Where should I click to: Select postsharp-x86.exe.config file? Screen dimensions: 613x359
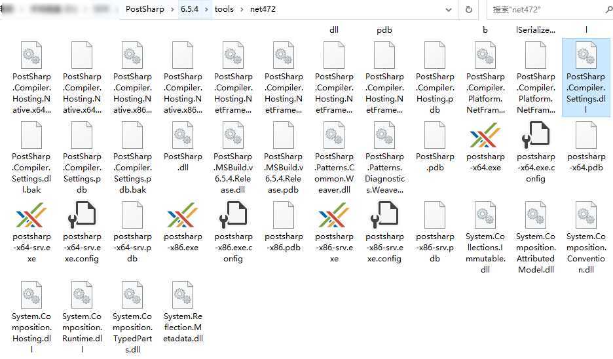[x=233, y=232]
